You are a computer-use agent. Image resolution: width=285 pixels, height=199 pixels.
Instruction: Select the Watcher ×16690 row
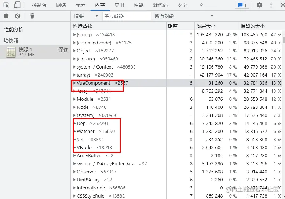point(177,131)
